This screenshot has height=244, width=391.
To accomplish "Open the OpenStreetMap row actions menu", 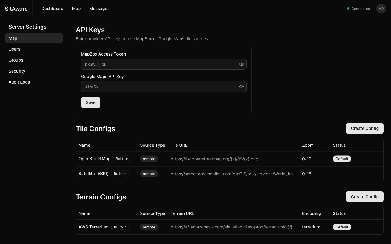I will point(375,159).
